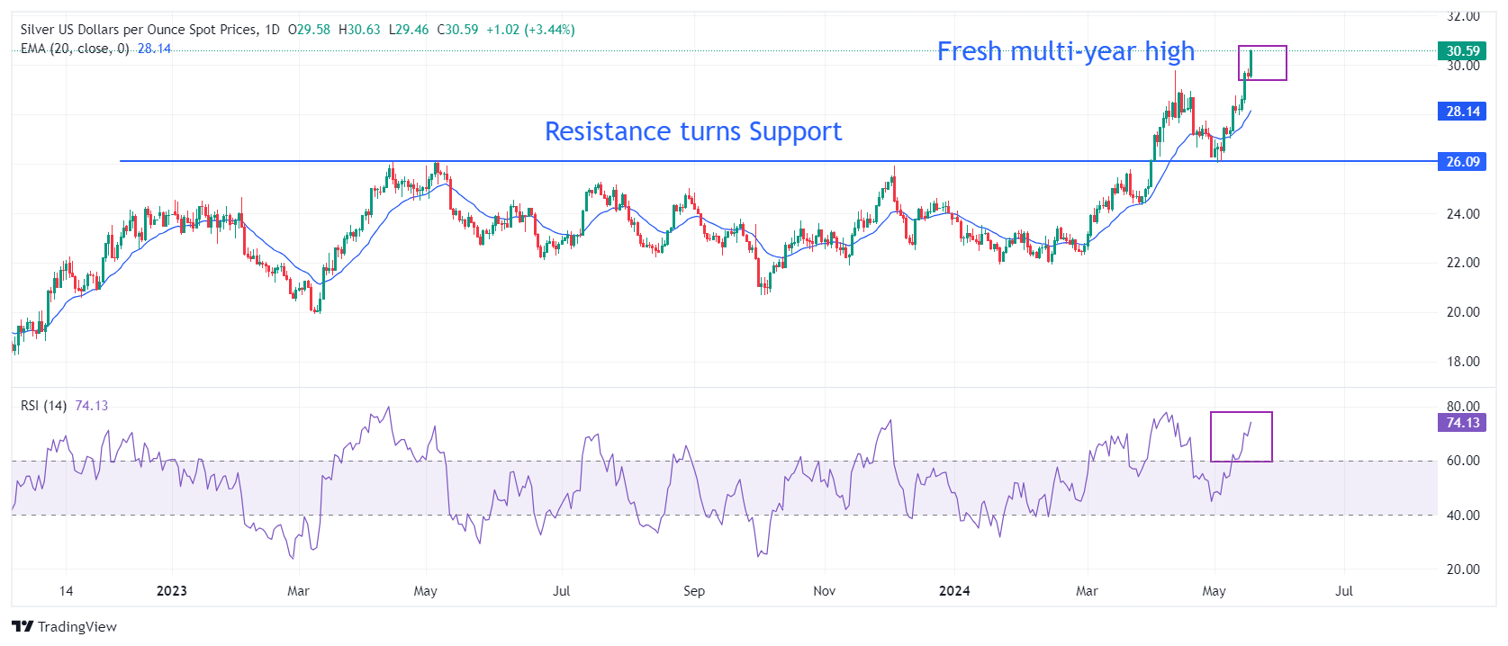Click the 20.00 level on the RSI scale
Screen dimensions: 1508x646
tap(1462, 570)
